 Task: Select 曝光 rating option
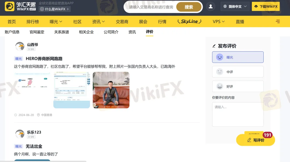coord(238,57)
